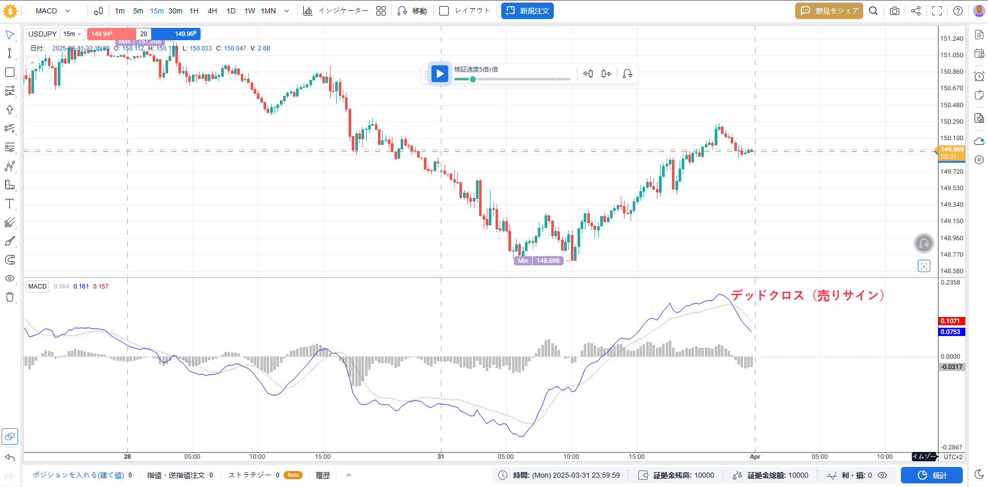Expand the timeframe list chevron after 1MN
988x487 pixels.
pos(287,11)
